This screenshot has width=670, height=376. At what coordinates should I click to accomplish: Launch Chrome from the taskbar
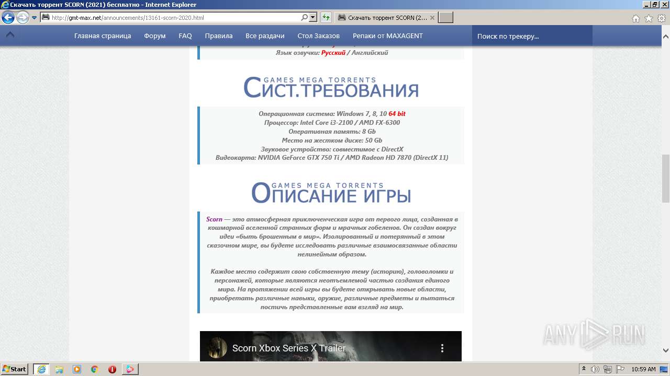click(x=94, y=369)
